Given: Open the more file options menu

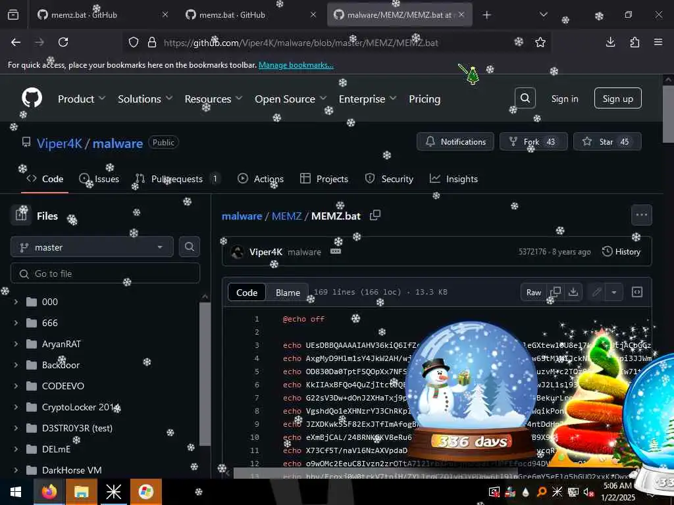Looking at the screenshot, I should [x=641, y=215].
